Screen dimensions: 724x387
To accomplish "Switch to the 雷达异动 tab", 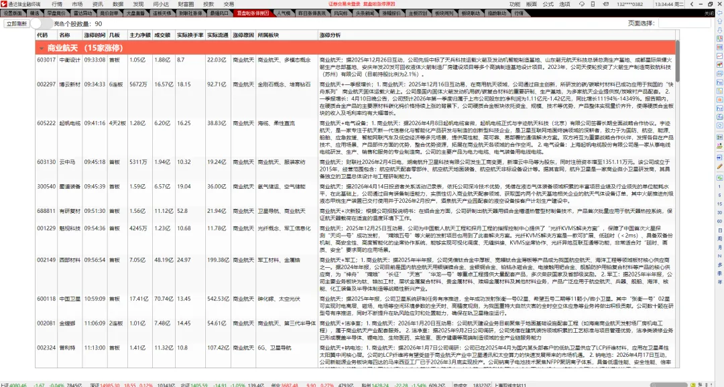I will (x=82, y=13).
